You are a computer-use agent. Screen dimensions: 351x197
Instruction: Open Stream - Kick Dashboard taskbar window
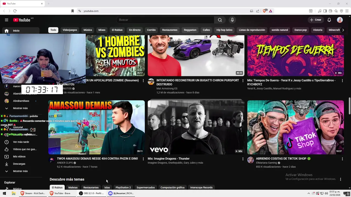[33, 193]
